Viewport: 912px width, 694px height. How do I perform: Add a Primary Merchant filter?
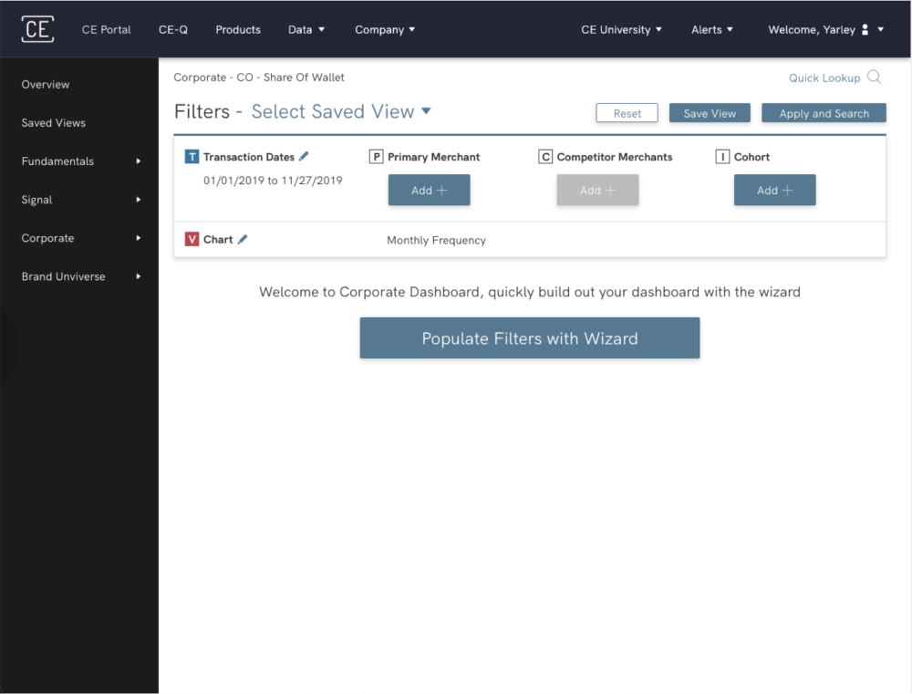pos(429,191)
